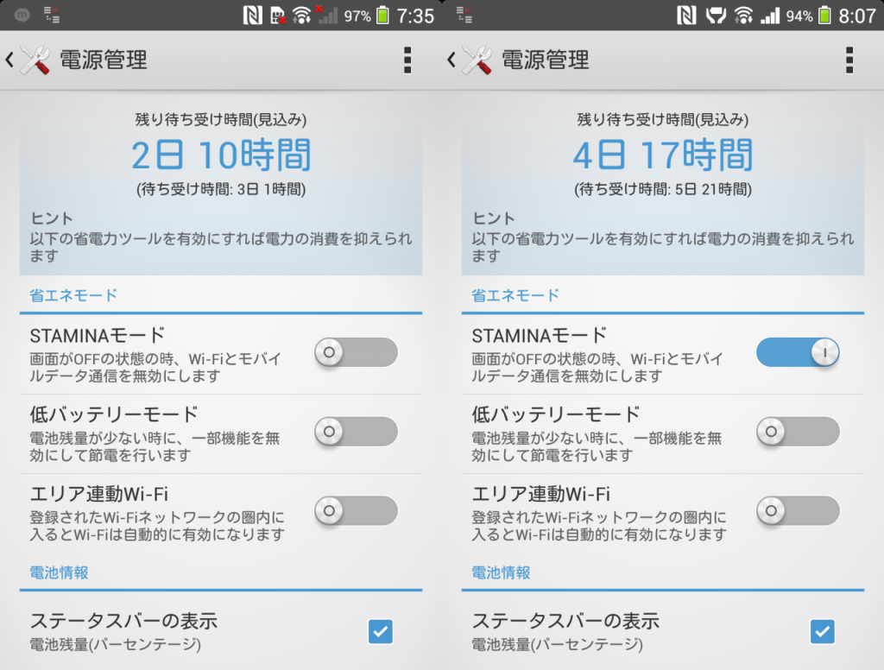
Task: Tap 電池情報 section header, right screen
Action: (501, 572)
